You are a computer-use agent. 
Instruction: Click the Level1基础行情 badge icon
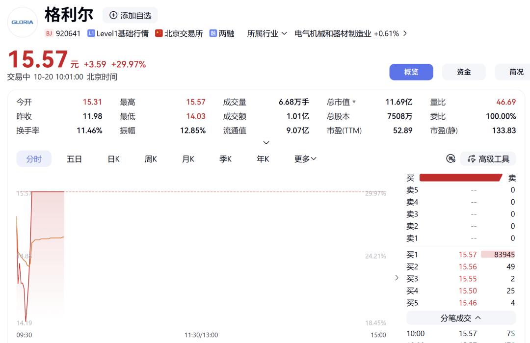91,33
